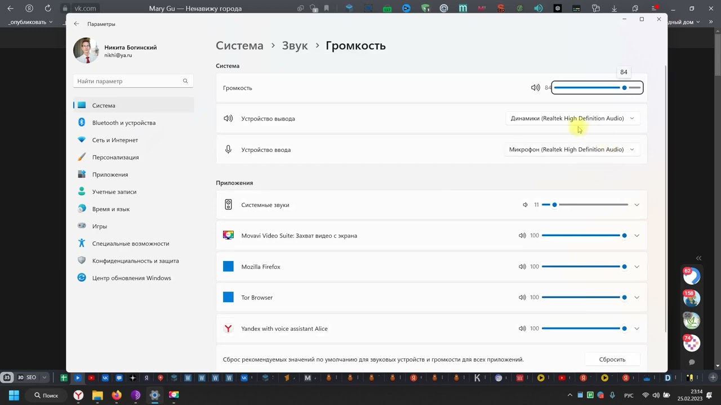Screen dimensions: 721x405
Task: Open the Windows Start menu
Action: pyautogui.click(x=14, y=395)
